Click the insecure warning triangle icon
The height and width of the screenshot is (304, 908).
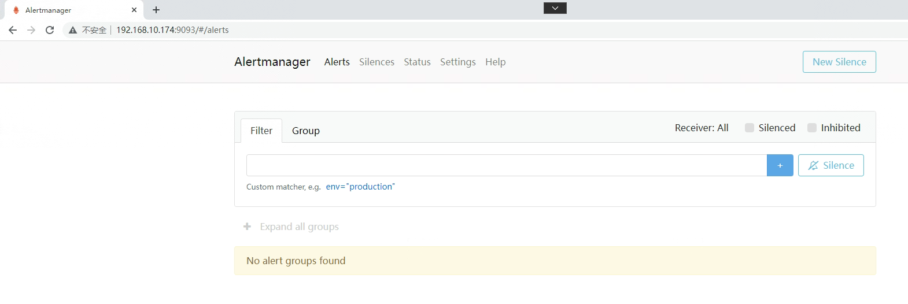pos(73,30)
